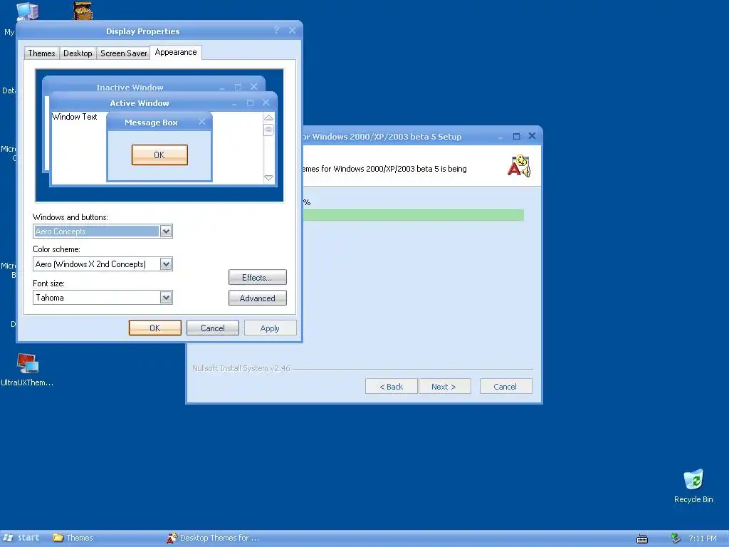The height and width of the screenshot is (547, 729).
Task: Click the Effects... button
Action: pos(257,277)
